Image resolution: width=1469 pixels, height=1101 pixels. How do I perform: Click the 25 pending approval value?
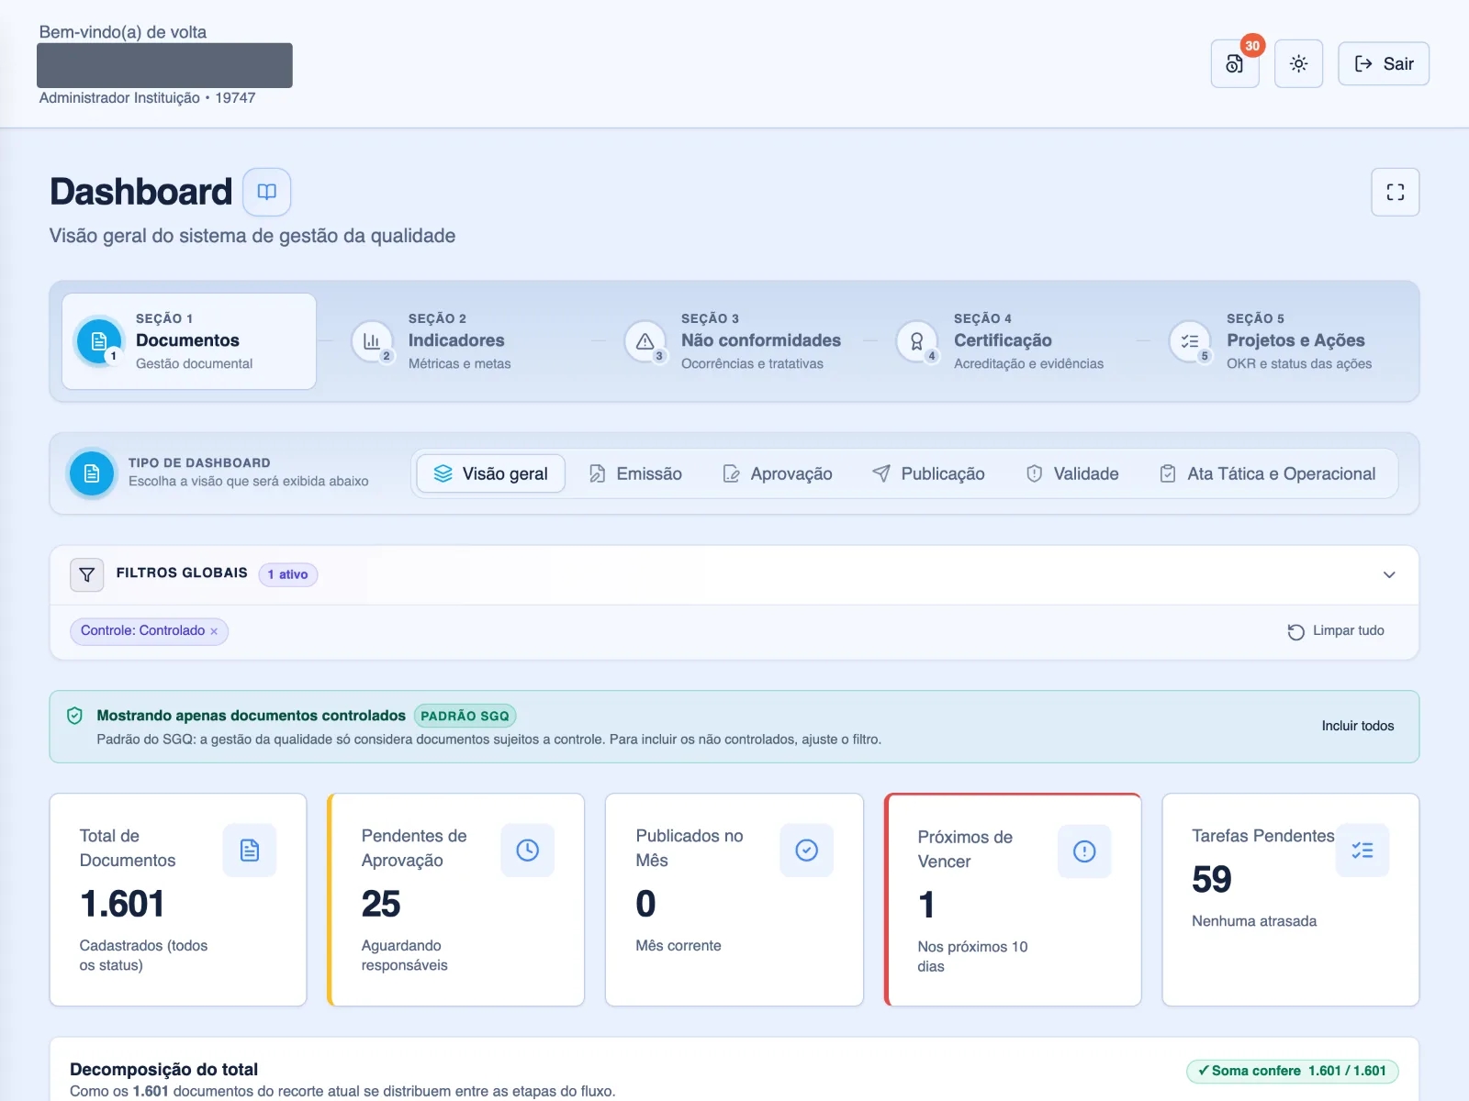pyautogui.click(x=381, y=904)
